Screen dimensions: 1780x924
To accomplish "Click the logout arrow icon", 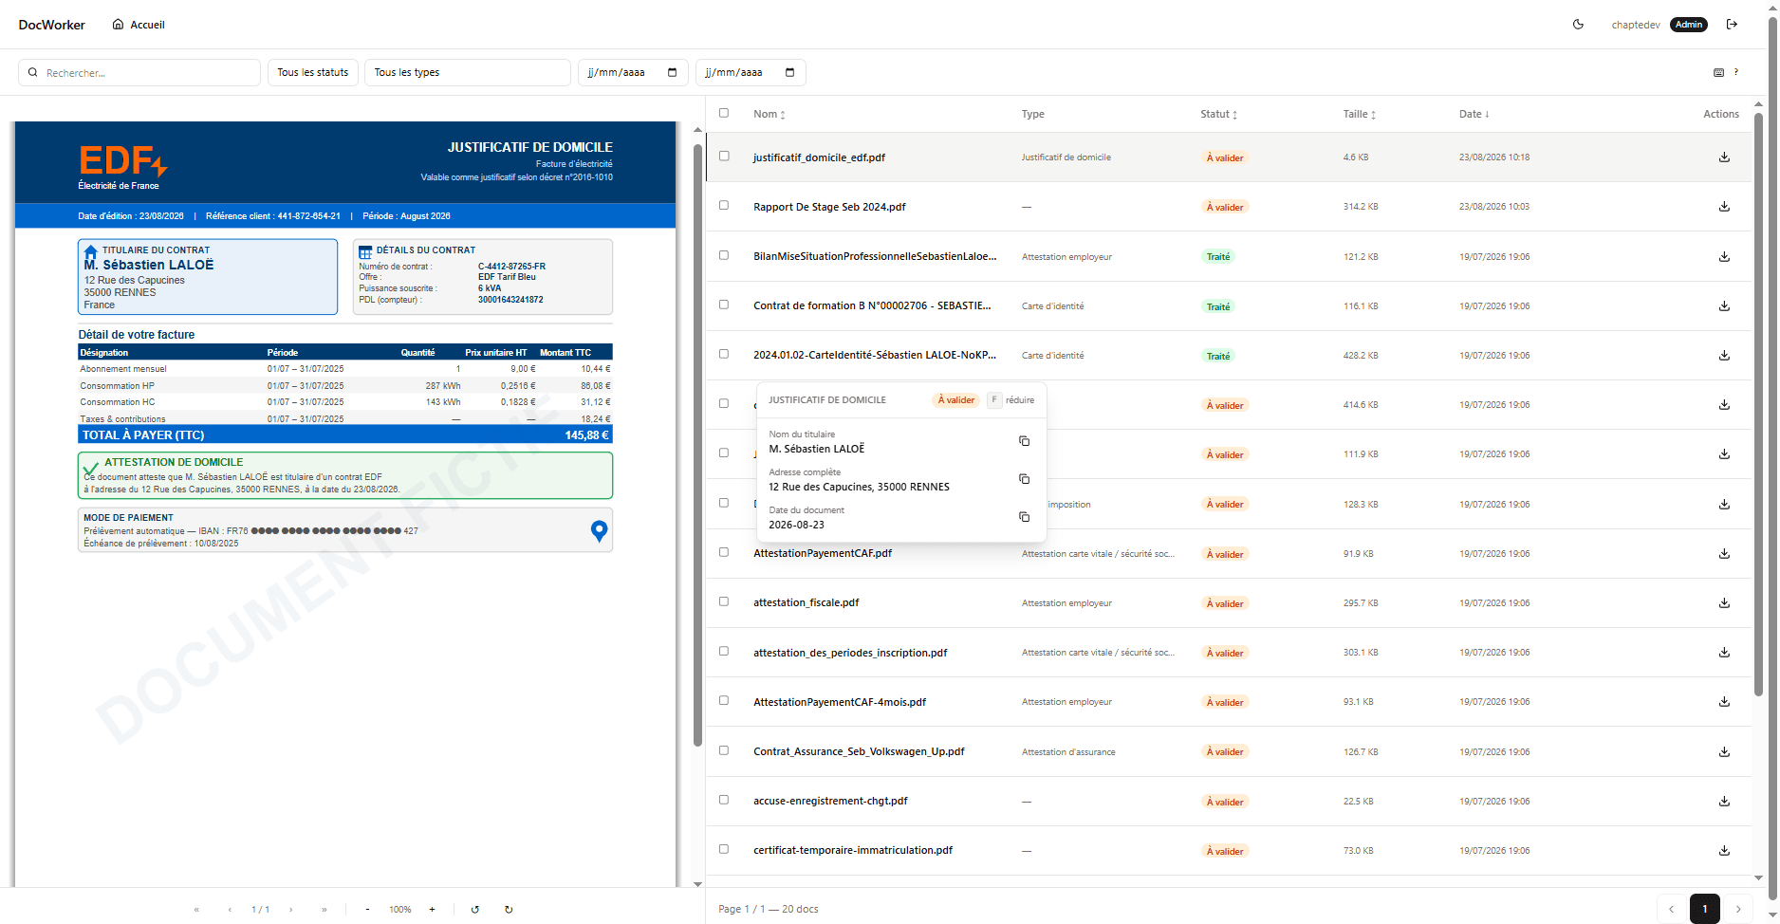I will pyautogui.click(x=1732, y=25).
